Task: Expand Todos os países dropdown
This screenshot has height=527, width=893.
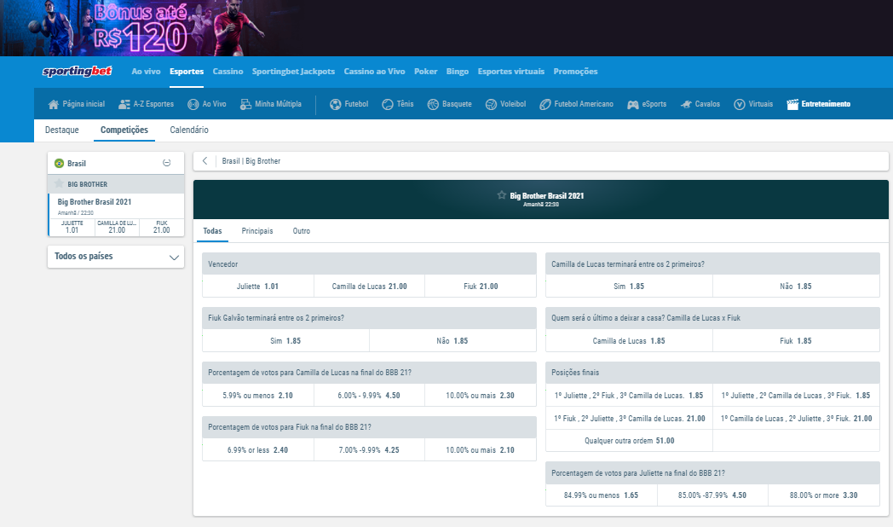Action: 116,257
